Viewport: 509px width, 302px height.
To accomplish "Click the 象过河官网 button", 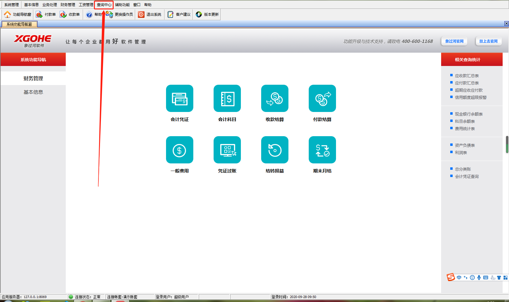I will point(454,41).
